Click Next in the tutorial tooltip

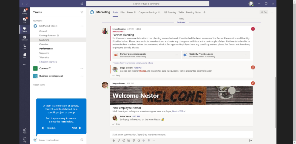[x=76, y=128]
